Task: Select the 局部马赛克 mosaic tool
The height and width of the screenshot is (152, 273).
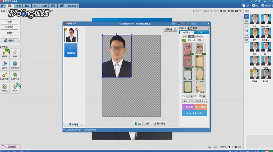Action: 15,65
